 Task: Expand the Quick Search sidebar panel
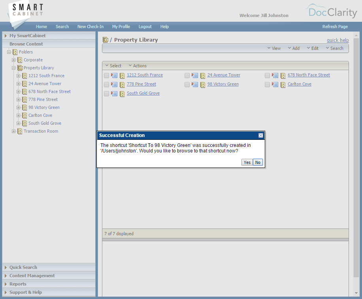coord(23,267)
